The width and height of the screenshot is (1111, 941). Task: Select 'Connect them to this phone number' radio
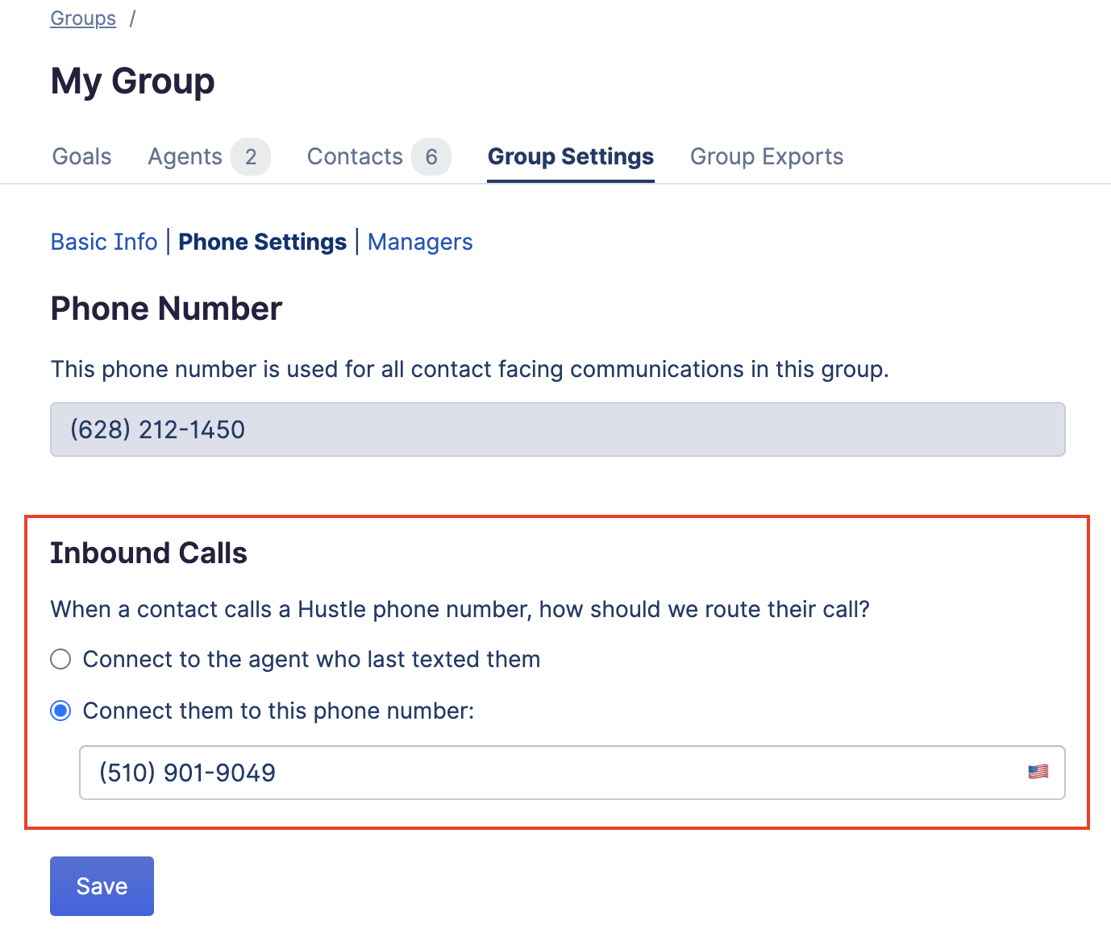(x=60, y=711)
